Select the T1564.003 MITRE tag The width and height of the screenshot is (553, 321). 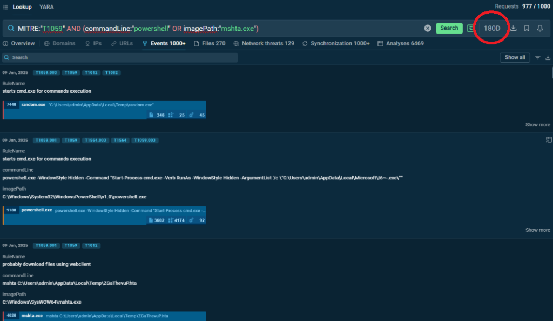(95, 141)
